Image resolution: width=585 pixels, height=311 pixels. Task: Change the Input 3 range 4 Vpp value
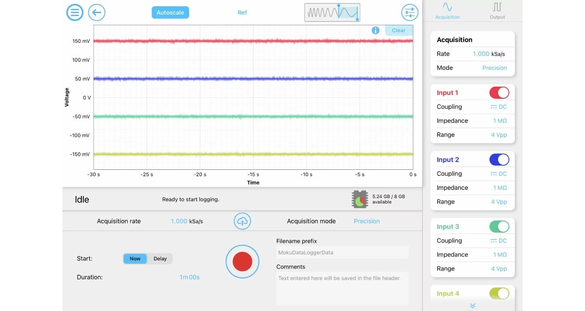[499, 269]
